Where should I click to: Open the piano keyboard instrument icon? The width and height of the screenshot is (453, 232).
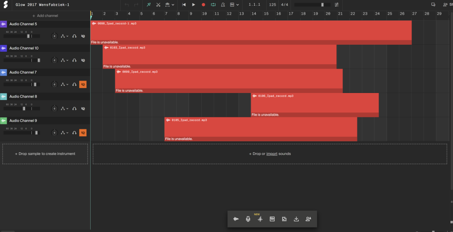point(272,219)
